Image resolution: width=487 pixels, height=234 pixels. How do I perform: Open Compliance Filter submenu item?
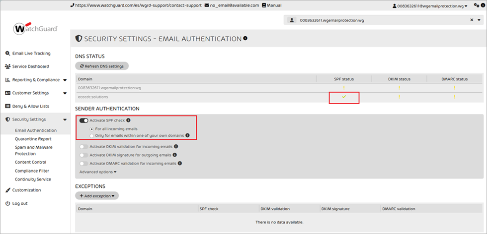tap(32, 171)
